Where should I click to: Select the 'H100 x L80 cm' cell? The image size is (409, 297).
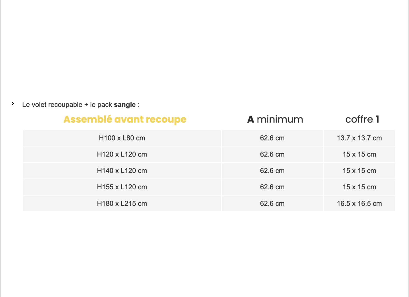pyautogui.click(x=122, y=138)
